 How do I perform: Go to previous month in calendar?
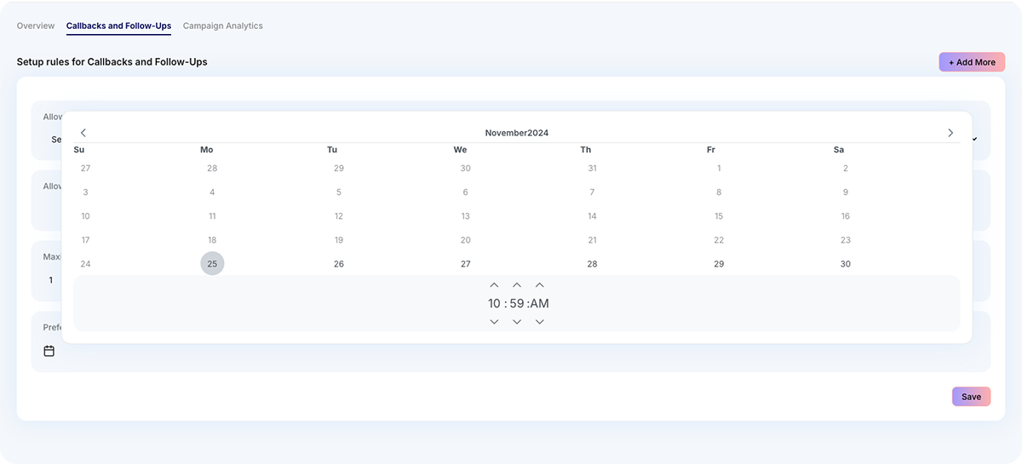pyautogui.click(x=83, y=133)
